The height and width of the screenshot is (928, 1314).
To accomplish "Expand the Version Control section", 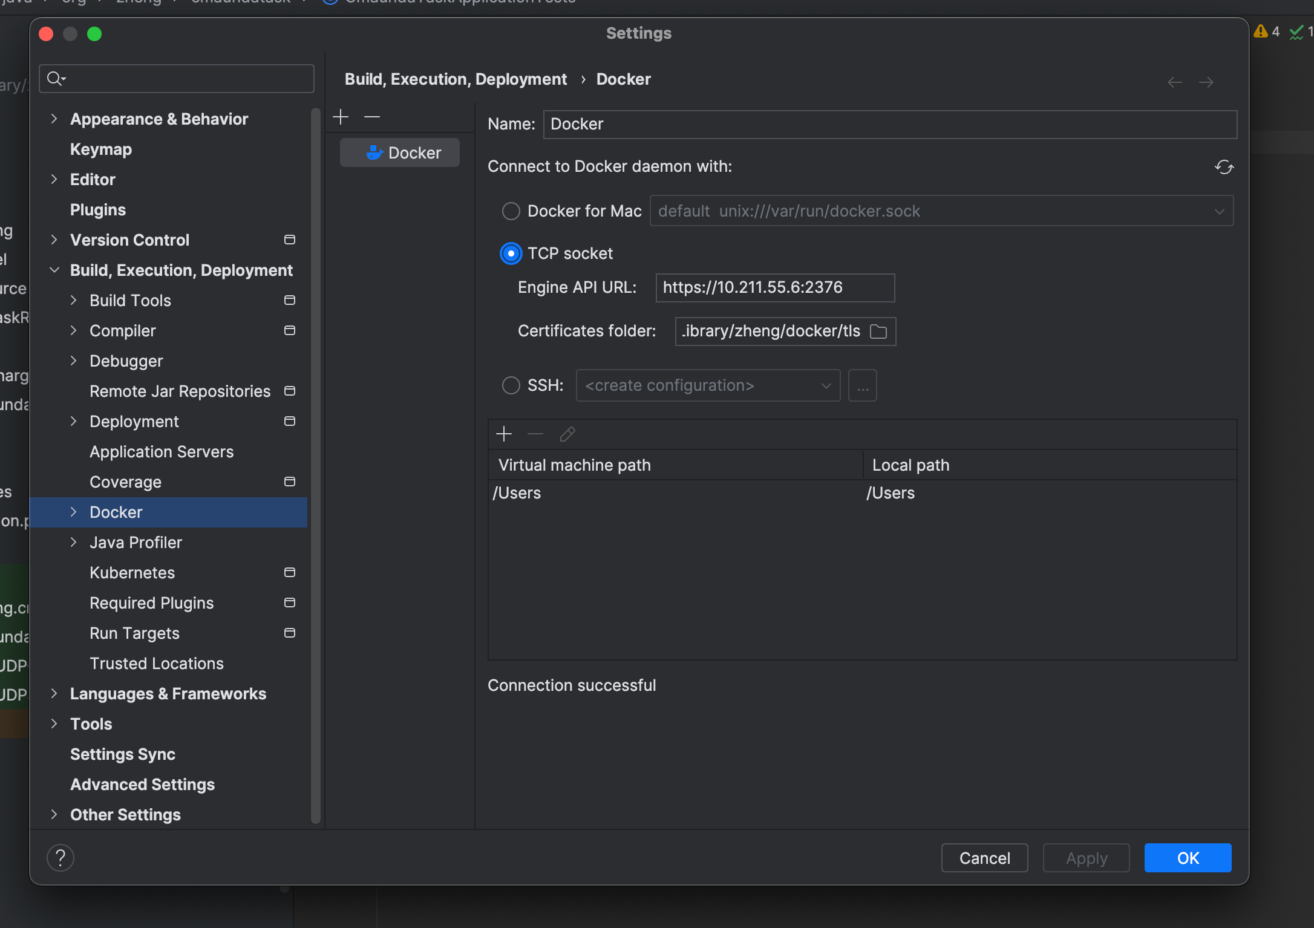I will (54, 240).
